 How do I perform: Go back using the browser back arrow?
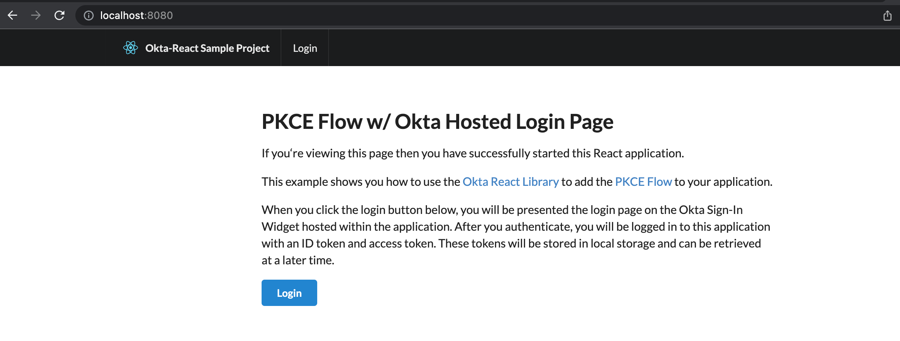tap(12, 15)
